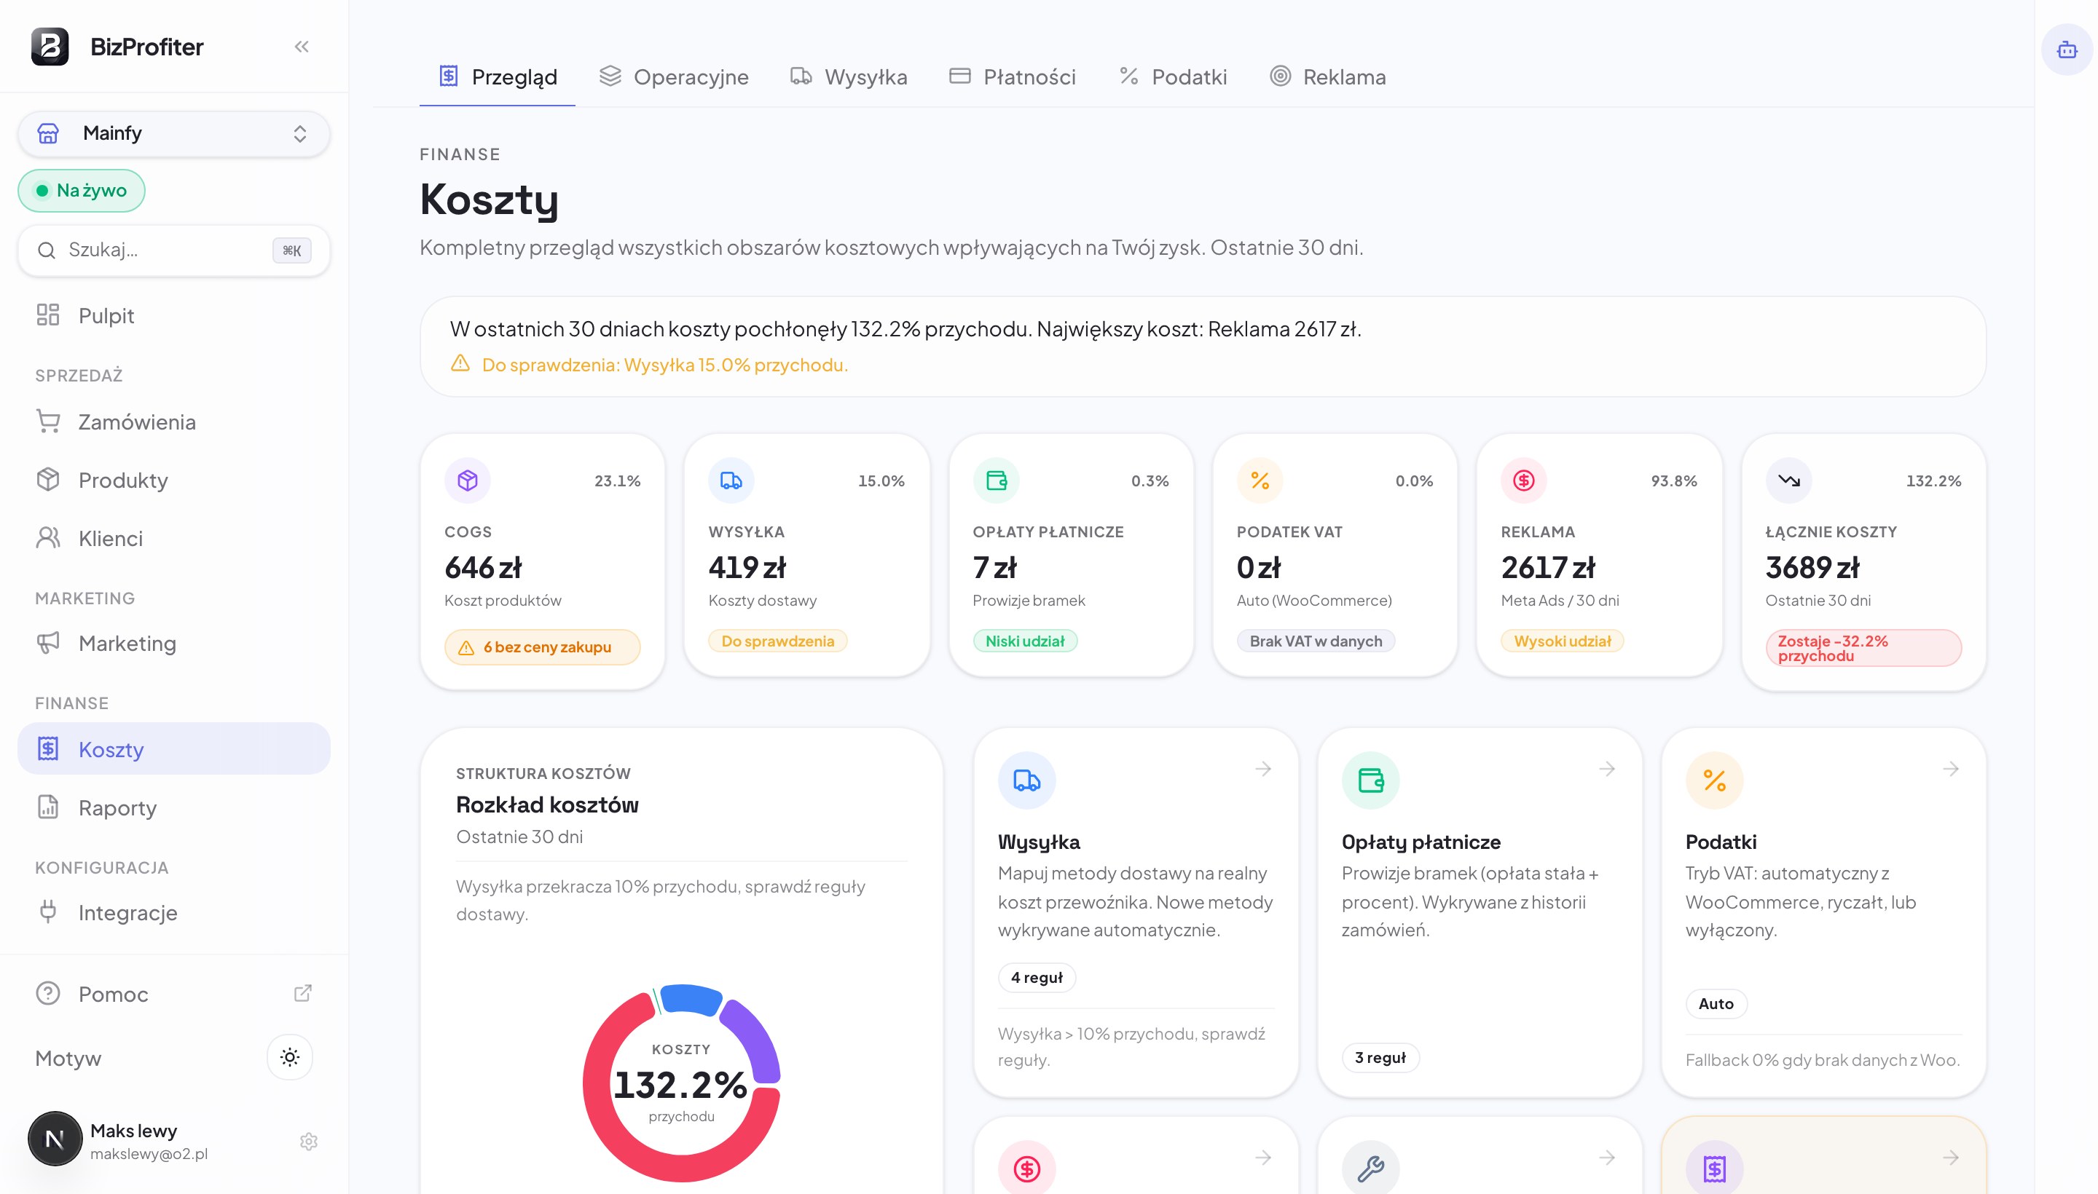Open the Płatności tab
Screen dimensions: 2098x1194
[1013, 77]
